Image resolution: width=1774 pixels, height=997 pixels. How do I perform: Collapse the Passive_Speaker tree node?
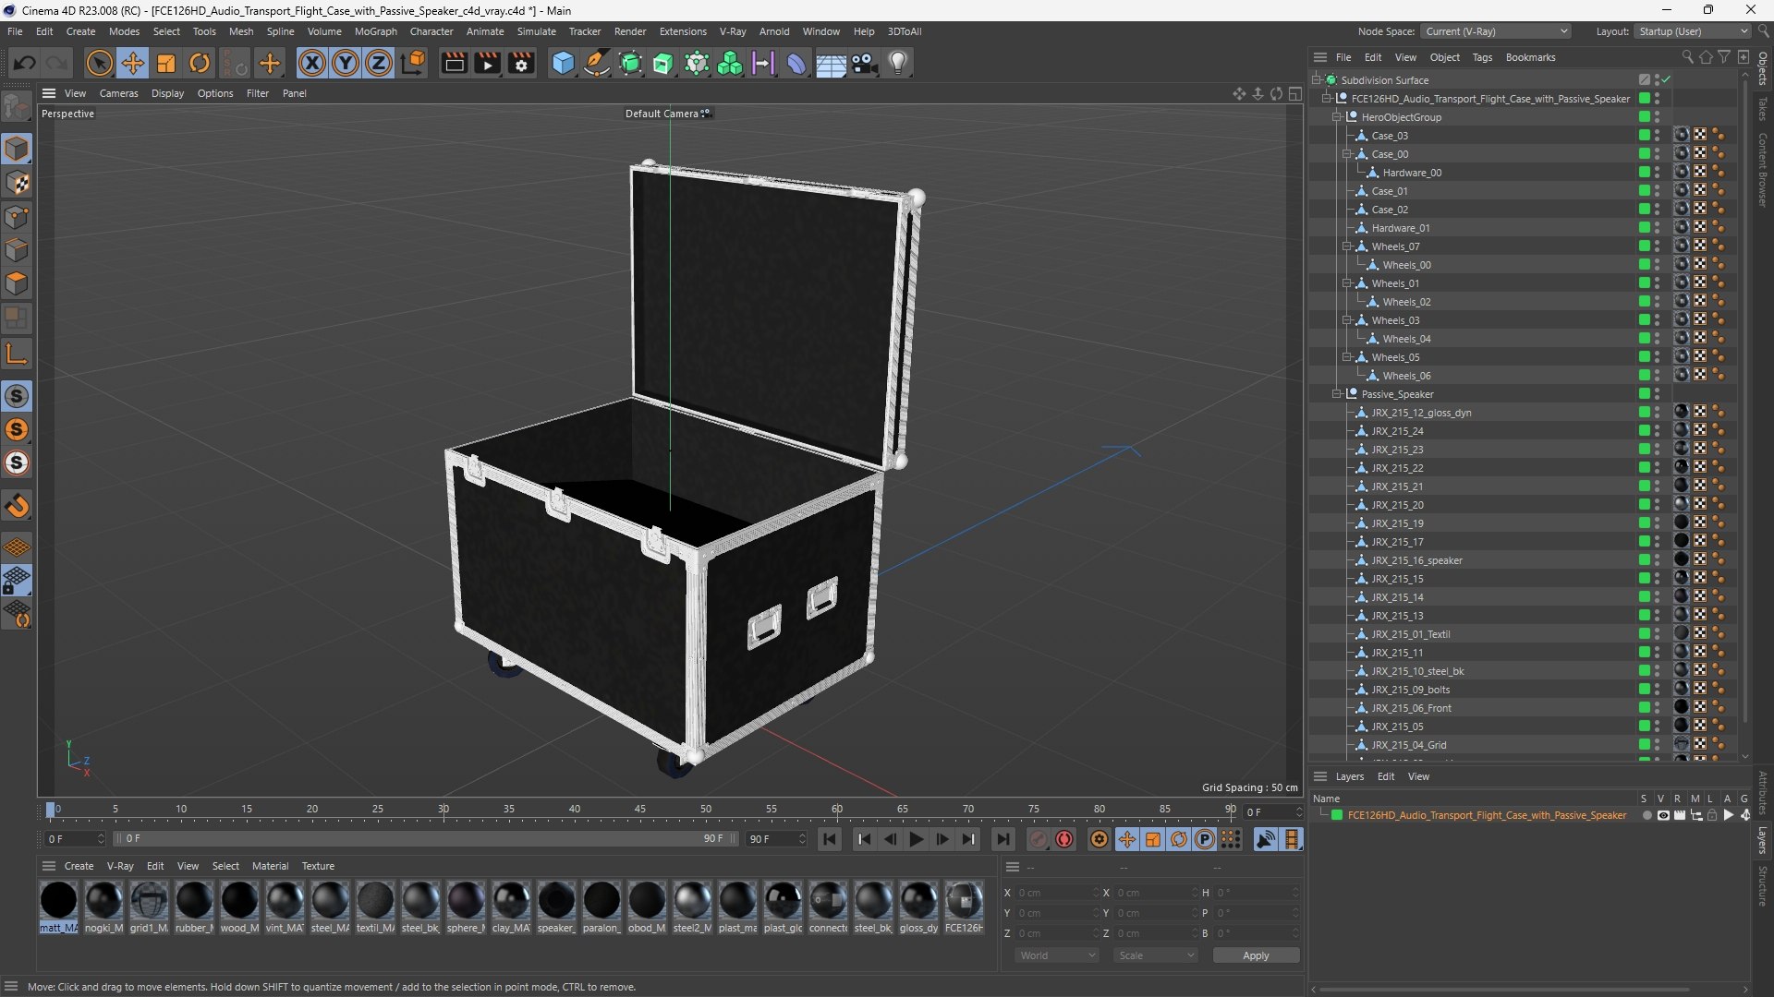1336,394
